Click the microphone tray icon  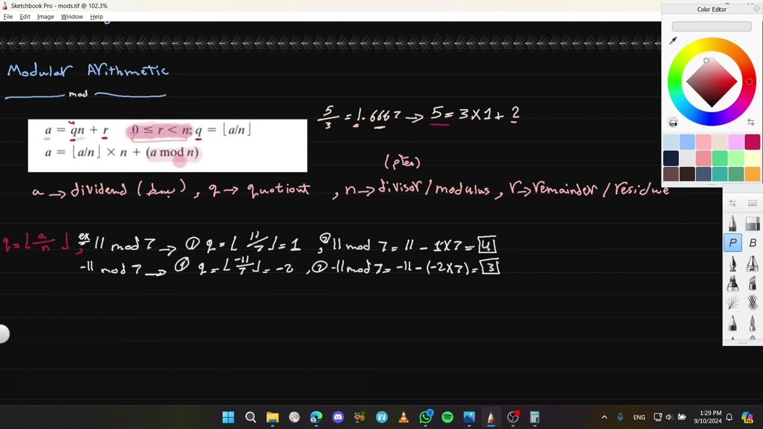pyautogui.click(x=621, y=417)
